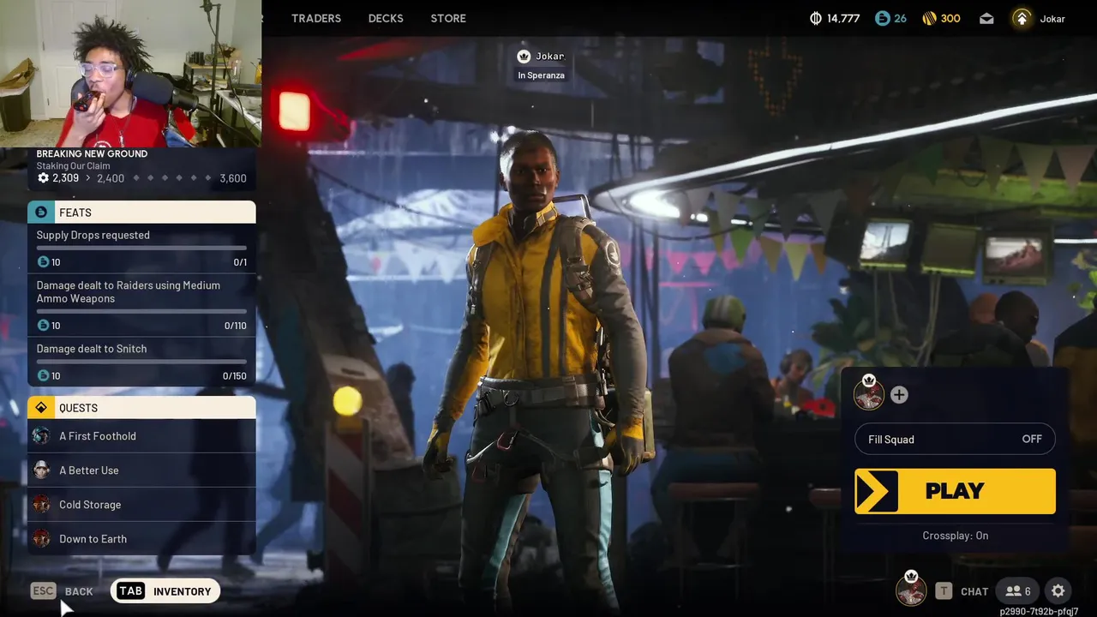The width and height of the screenshot is (1097, 617).
Task: Select the Supply Drops requested feat
Action: [141, 248]
